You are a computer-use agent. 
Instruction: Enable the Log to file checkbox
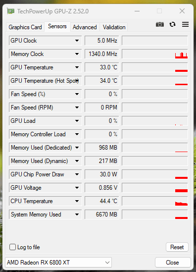pyautogui.click(x=12, y=247)
